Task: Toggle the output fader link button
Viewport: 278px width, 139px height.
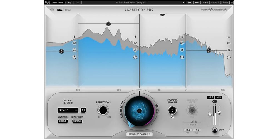Action: (x=215, y=101)
